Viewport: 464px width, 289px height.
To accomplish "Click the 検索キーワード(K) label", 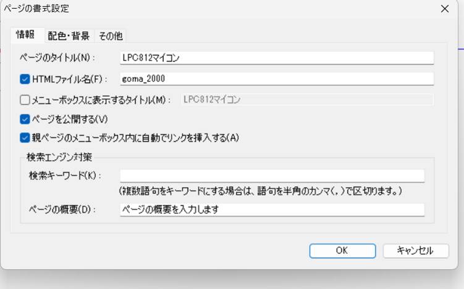I will point(65,176).
